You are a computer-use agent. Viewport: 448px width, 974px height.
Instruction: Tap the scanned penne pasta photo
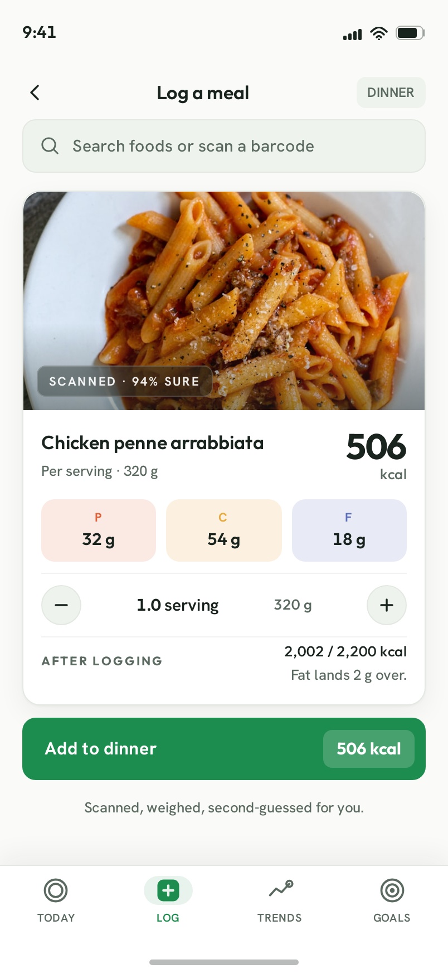click(x=224, y=301)
